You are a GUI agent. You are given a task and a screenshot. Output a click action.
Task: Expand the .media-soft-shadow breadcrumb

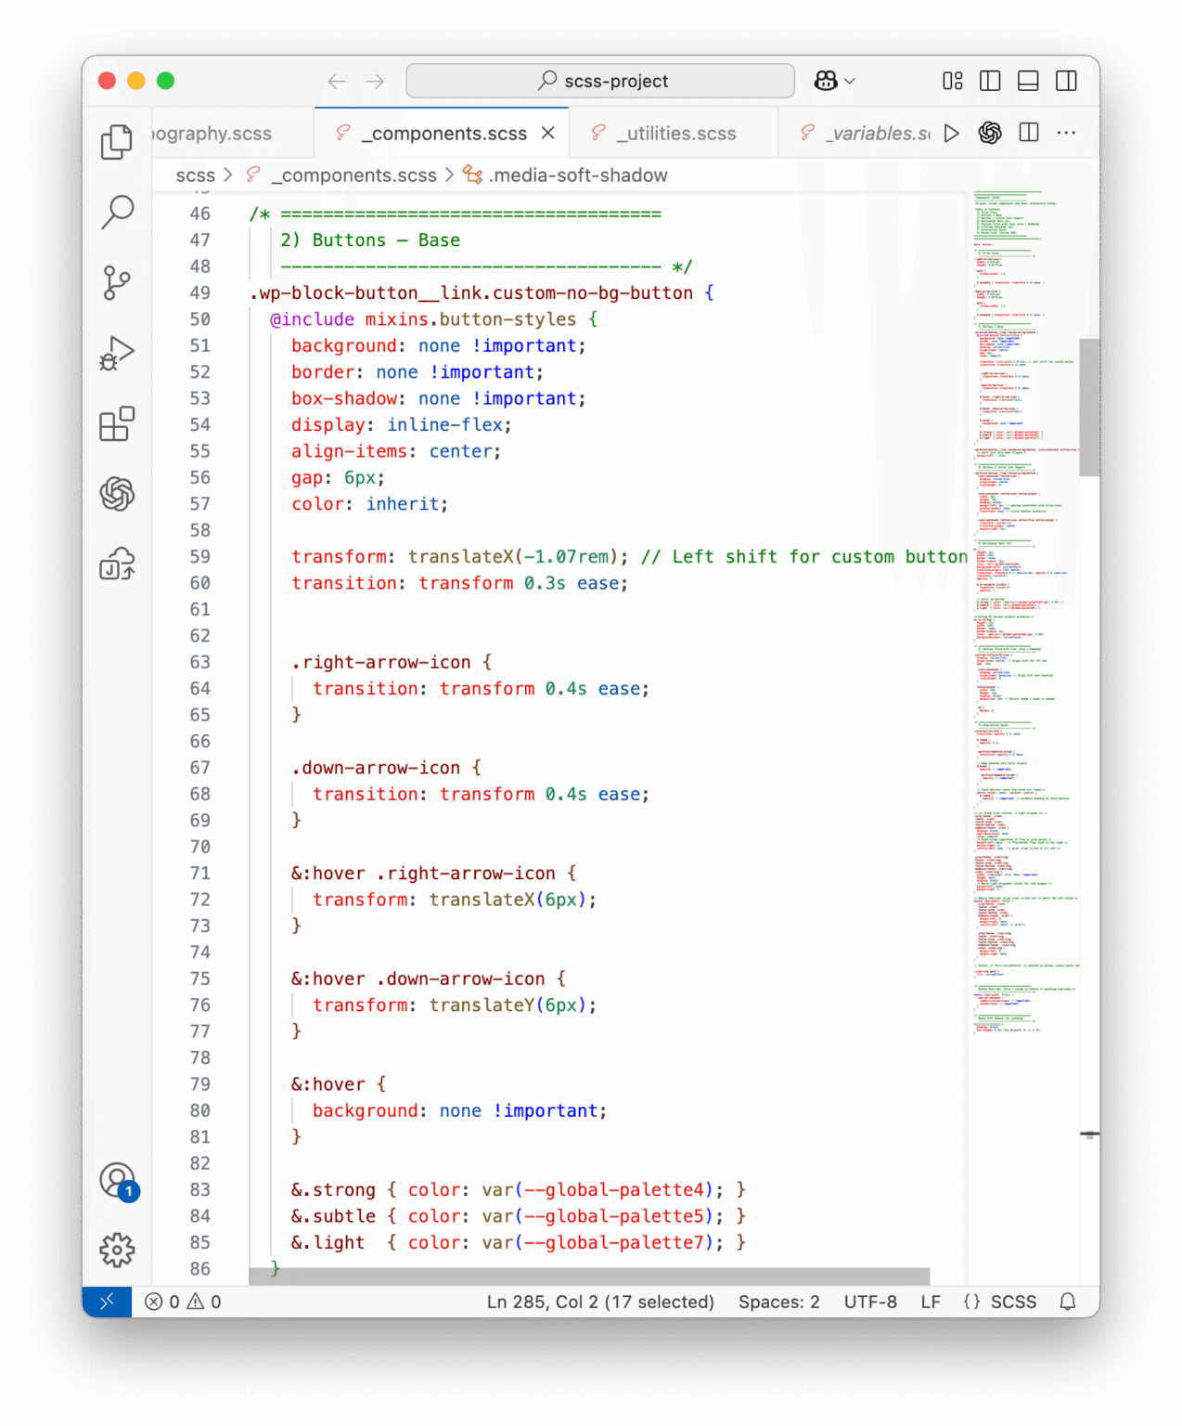pyautogui.click(x=578, y=175)
